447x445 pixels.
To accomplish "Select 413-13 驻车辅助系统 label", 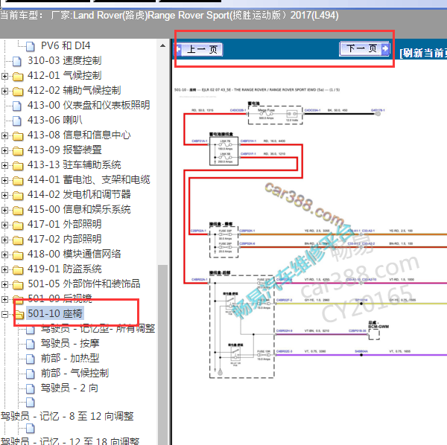I will click(x=74, y=164).
